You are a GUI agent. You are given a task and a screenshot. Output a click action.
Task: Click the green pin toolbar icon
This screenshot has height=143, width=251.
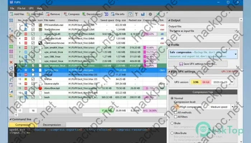pos(158,14)
